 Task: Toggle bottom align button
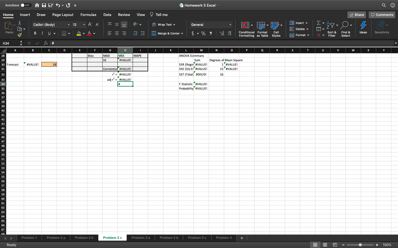[x=124, y=25]
